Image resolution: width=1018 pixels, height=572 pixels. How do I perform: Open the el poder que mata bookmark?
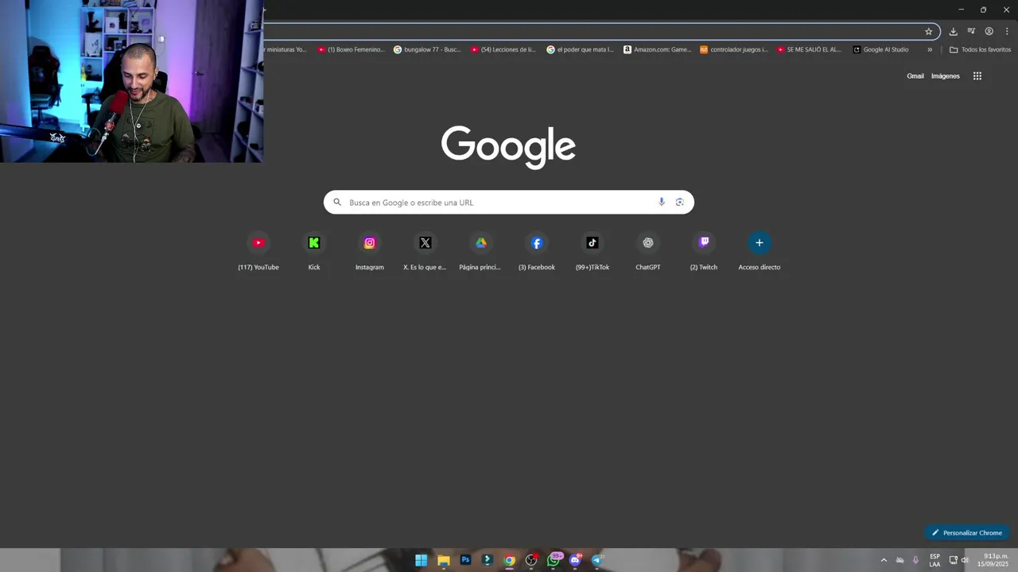tap(580, 49)
